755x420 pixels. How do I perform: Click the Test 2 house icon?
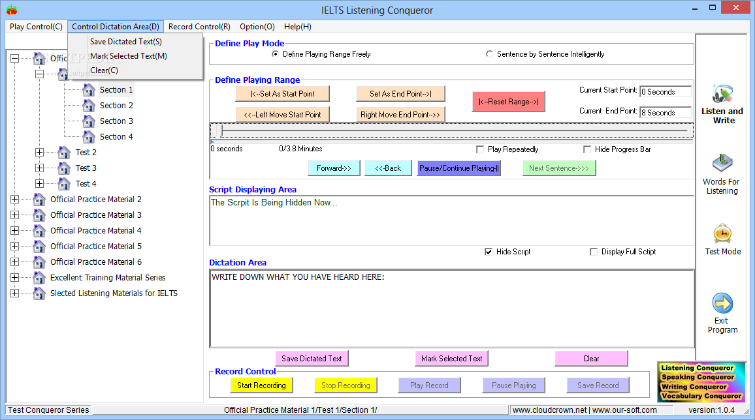pos(64,153)
